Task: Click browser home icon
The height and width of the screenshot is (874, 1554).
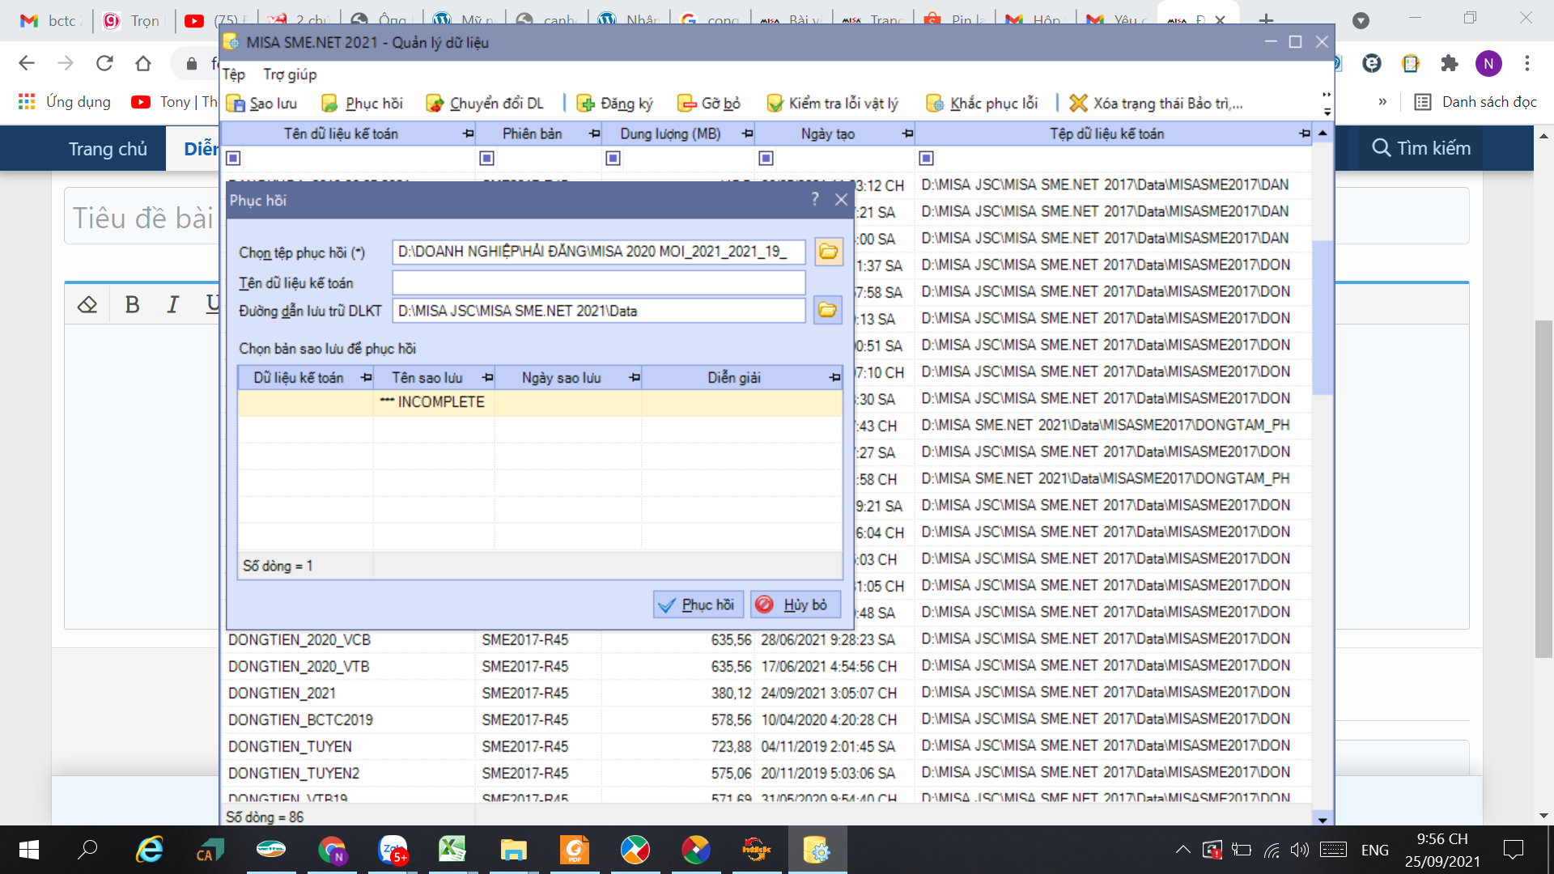Action: [143, 63]
